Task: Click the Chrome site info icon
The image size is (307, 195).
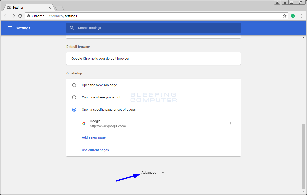Action: [x=29, y=16]
